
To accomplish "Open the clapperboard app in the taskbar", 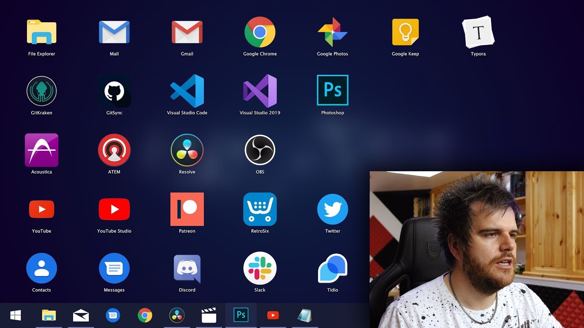I will 209,315.
